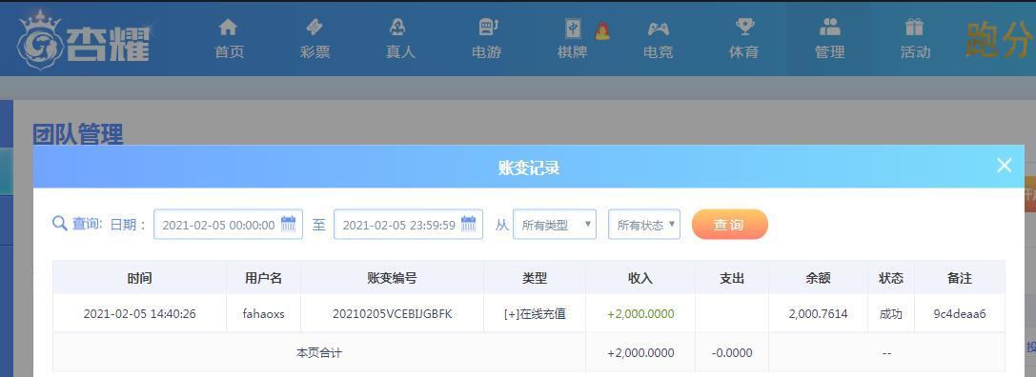Click the 电游 menu label
This screenshot has width=1036, height=377.
pyautogui.click(x=486, y=52)
